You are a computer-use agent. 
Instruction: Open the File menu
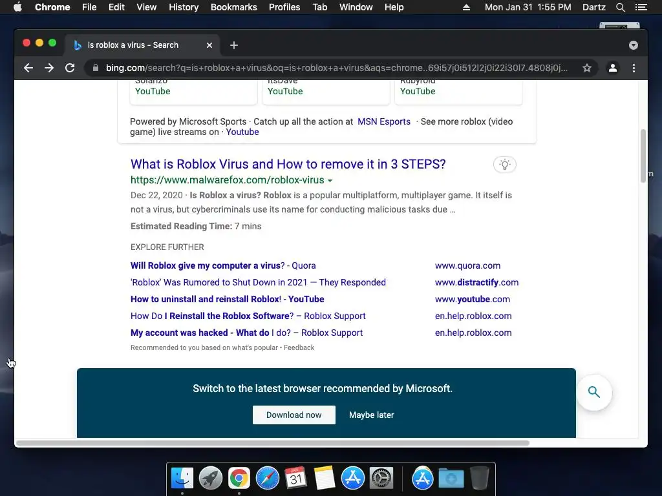click(89, 7)
